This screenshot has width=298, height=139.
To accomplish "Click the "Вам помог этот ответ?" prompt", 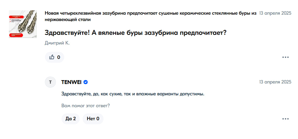I will [x=85, y=106].
